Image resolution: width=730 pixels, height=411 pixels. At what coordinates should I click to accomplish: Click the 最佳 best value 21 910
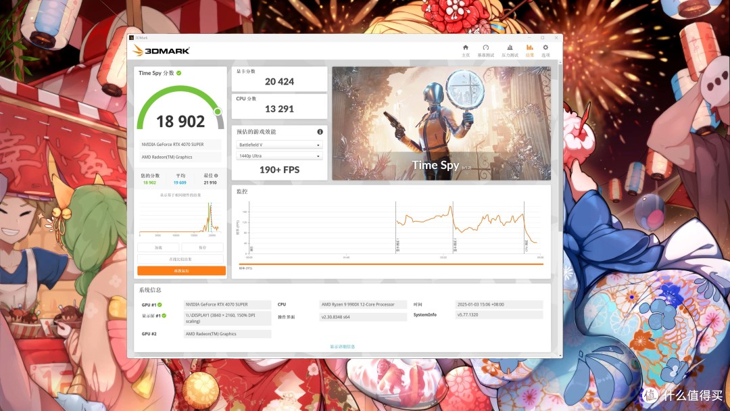[210, 183]
